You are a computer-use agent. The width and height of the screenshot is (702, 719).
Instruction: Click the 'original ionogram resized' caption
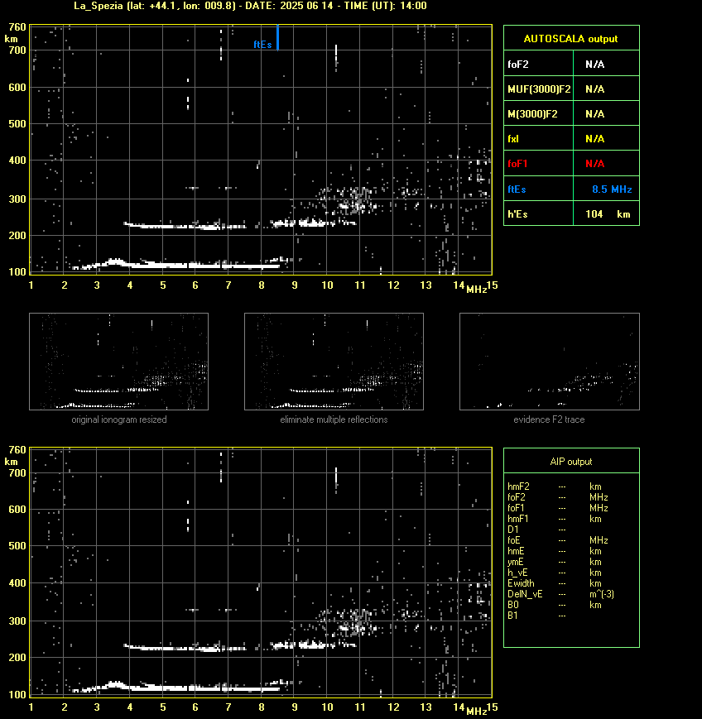[119, 419]
